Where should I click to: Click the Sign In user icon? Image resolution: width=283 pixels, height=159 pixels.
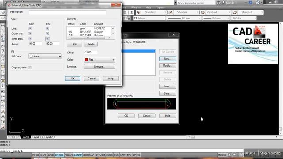pyautogui.click(x=224, y=3)
